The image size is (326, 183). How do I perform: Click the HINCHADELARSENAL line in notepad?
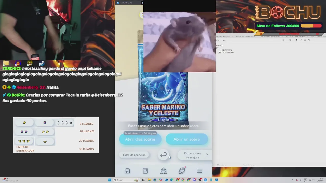pyautogui.click(x=226, y=52)
